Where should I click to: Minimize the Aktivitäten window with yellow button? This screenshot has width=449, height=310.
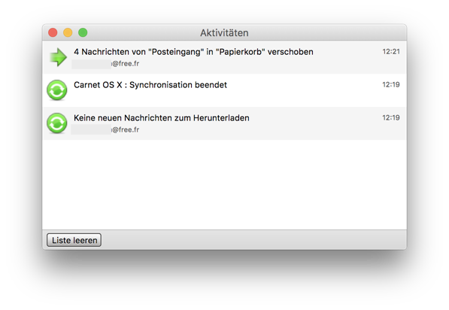[68, 32]
